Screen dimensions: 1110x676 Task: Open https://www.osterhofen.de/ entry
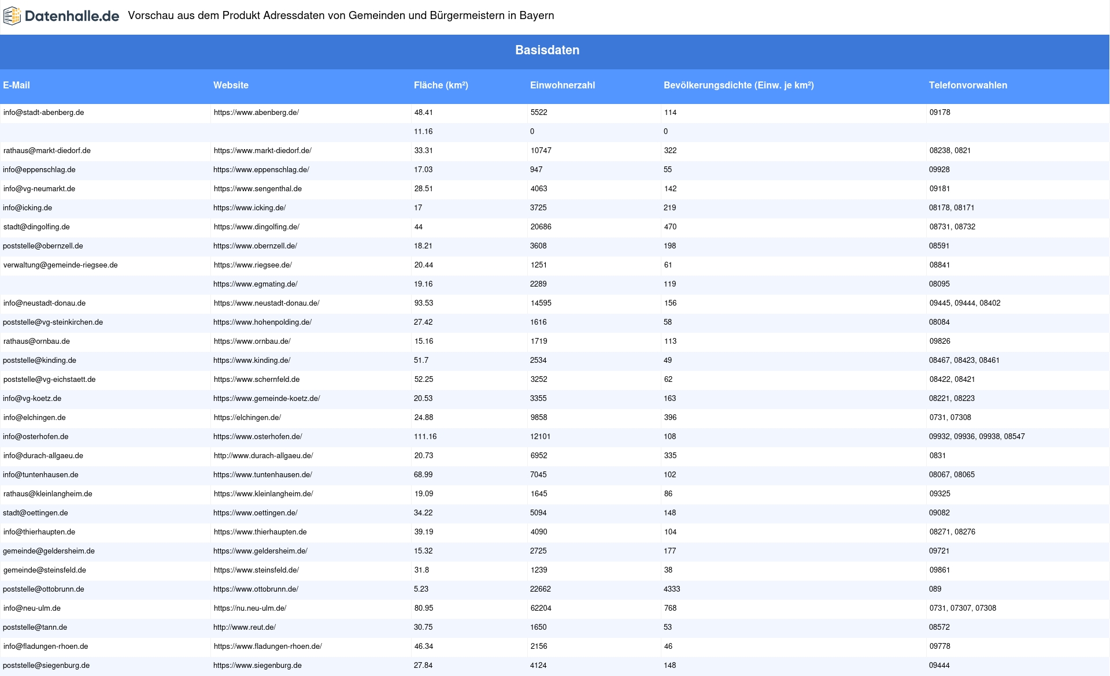pyautogui.click(x=258, y=437)
